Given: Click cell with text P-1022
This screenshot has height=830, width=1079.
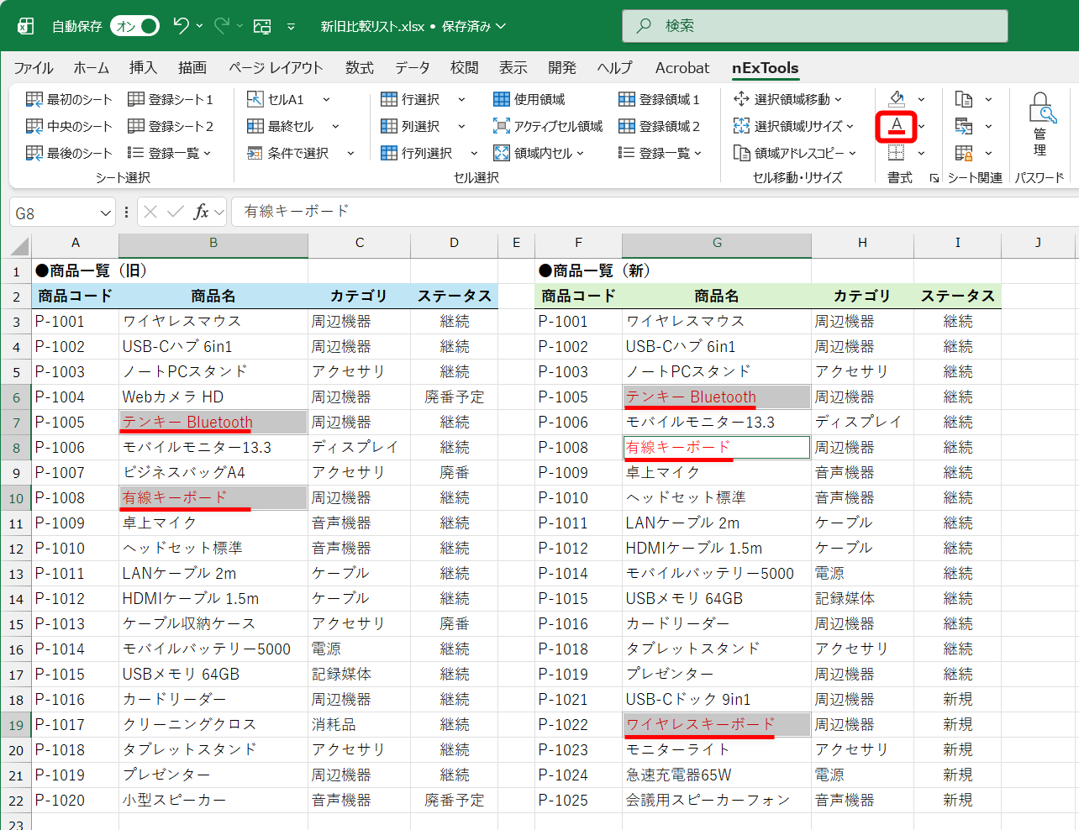Looking at the screenshot, I should [578, 724].
